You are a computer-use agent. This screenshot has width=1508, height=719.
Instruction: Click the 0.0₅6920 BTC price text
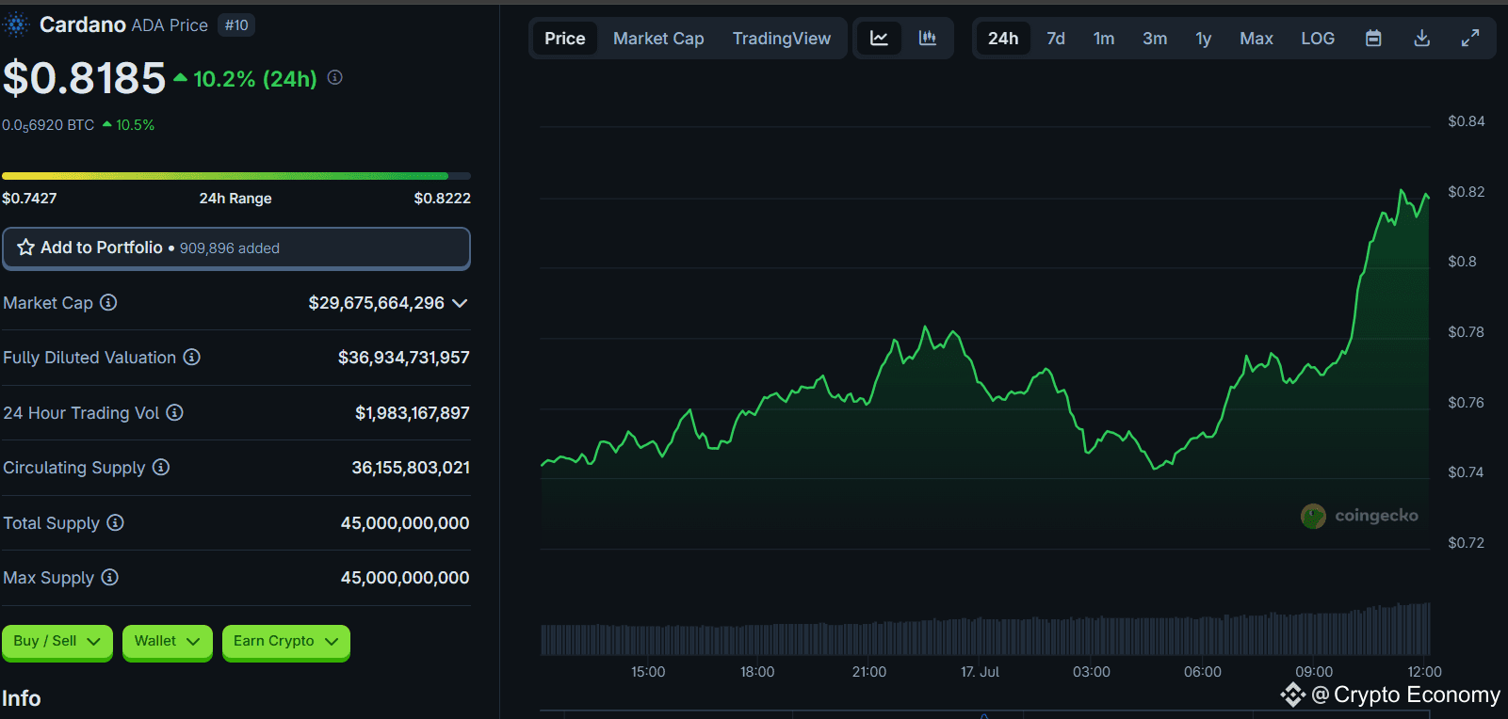click(x=48, y=125)
